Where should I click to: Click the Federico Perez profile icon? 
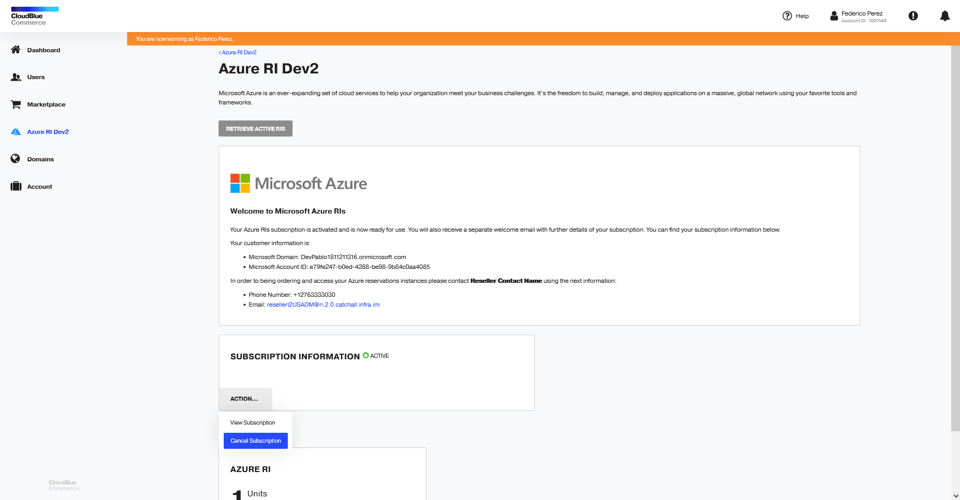tap(833, 16)
